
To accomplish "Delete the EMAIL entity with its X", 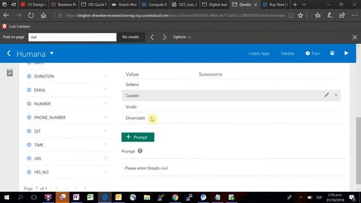I will [105, 89].
